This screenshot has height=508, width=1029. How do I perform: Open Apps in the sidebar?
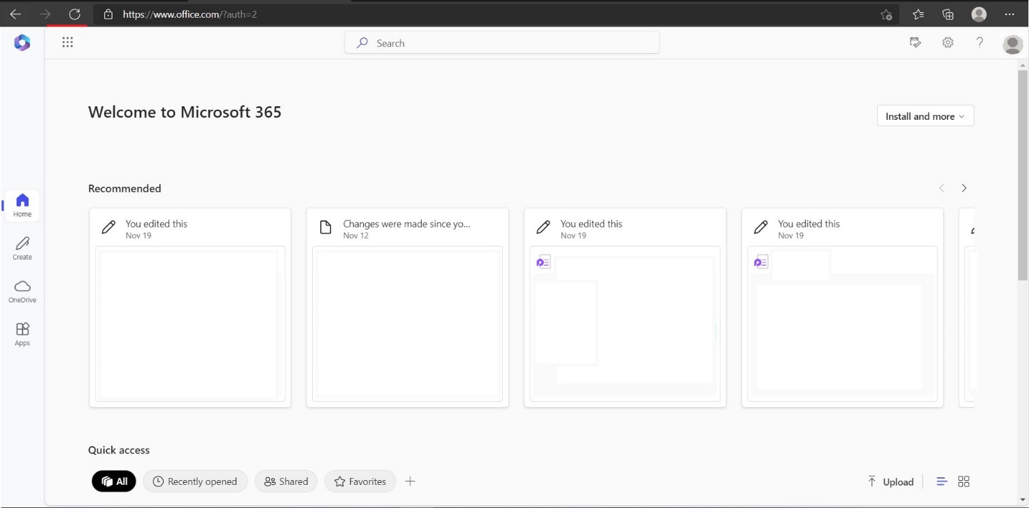pos(22,334)
